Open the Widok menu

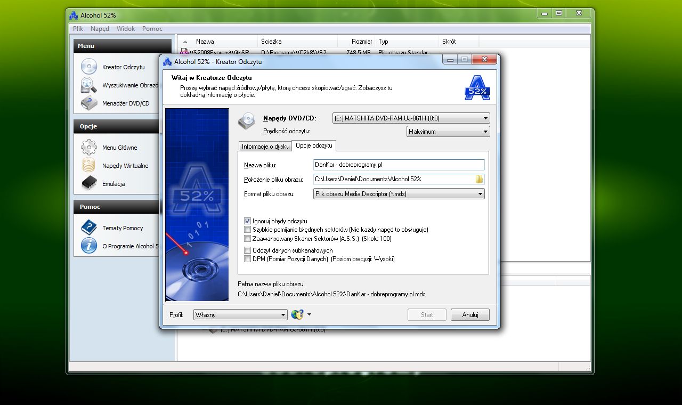click(x=126, y=29)
